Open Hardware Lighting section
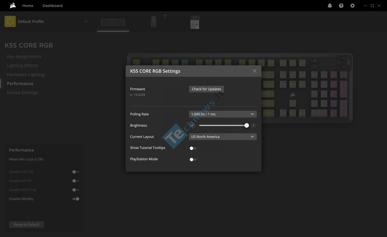This screenshot has height=237, width=387. (26, 74)
